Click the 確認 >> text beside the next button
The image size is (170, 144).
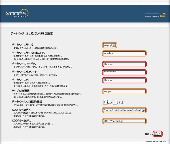[149, 134]
